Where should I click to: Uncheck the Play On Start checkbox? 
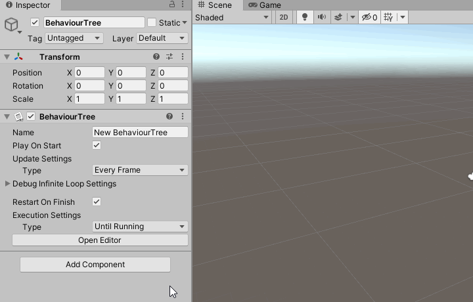(97, 146)
